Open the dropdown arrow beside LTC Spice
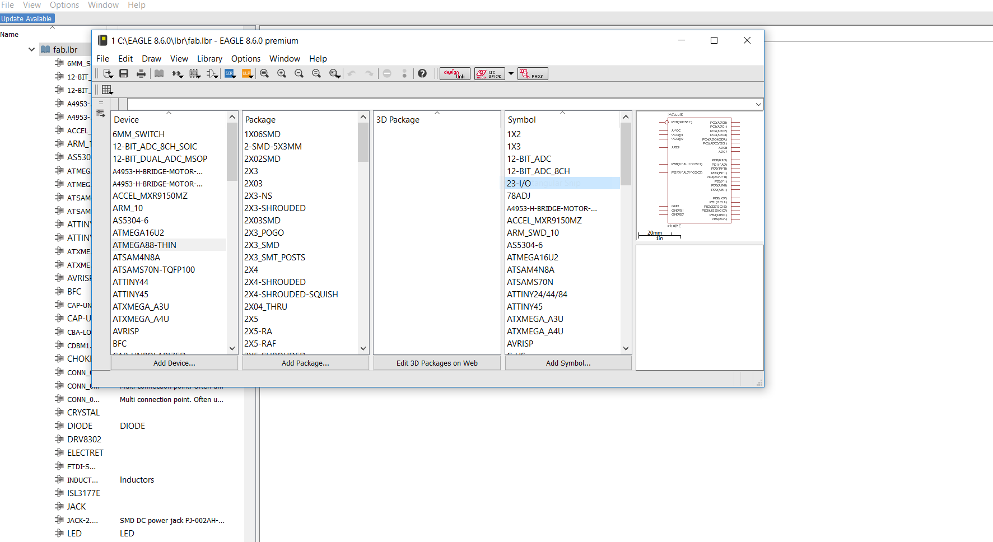The height and width of the screenshot is (542, 993). pyautogui.click(x=511, y=73)
